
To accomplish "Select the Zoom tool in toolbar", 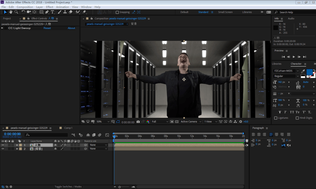I will tap(16, 12).
